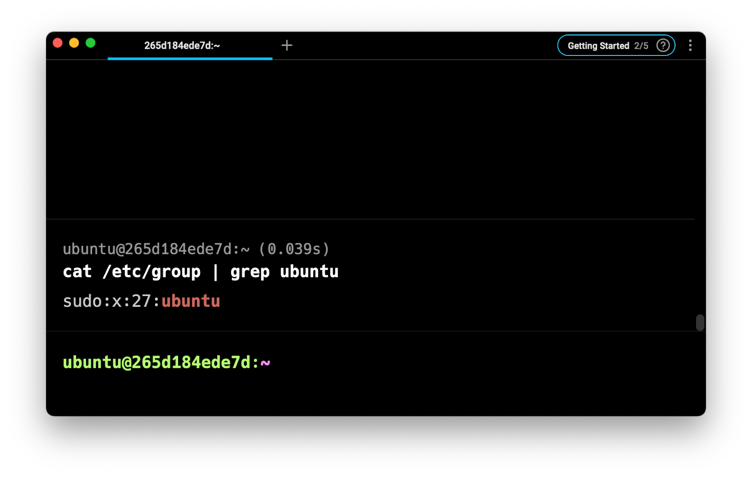752x477 pixels.
Task: Click the cat /etc/group command text
Action: (x=132, y=272)
